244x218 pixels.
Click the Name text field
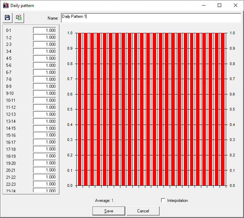151,17
